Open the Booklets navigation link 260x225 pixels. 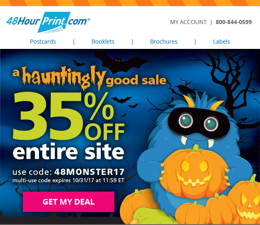103,42
